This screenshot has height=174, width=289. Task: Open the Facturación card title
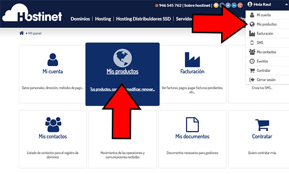[192, 71]
